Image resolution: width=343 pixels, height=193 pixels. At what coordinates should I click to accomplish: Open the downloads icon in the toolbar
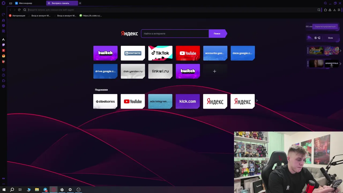point(334,10)
